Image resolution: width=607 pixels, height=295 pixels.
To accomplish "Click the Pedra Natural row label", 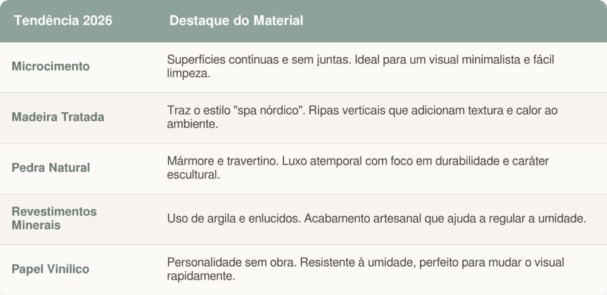I will (x=51, y=168).
